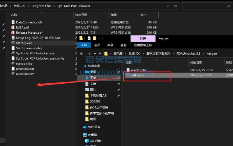
Task: Select the EULA.pdf file icon
Action: pos(13,27)
